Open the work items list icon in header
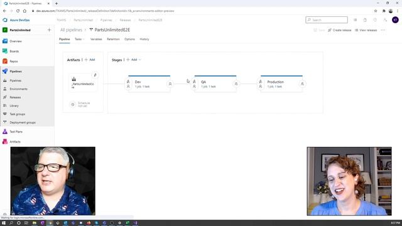The height and width of the screenshot is (226, 402). (x=355, y=20)
